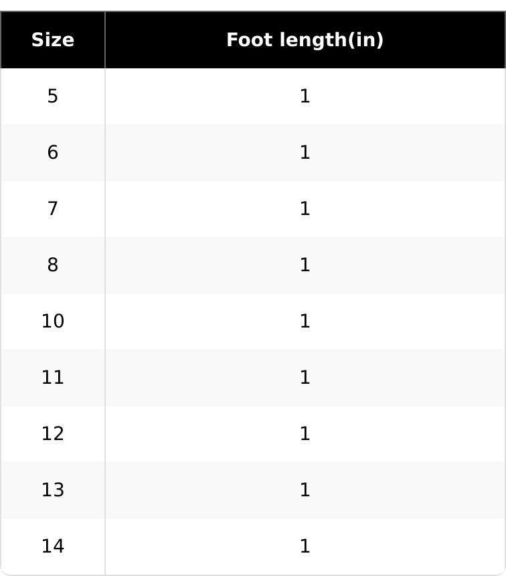Select the foot length value in size 13 row
The height and width of the screenshot is (576, 506).
pyautogui.click(x=305, y=490)
